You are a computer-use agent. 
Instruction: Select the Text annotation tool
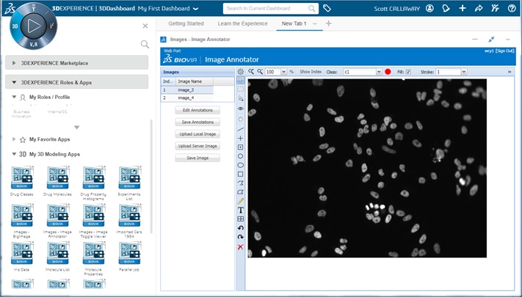[241, 210]
